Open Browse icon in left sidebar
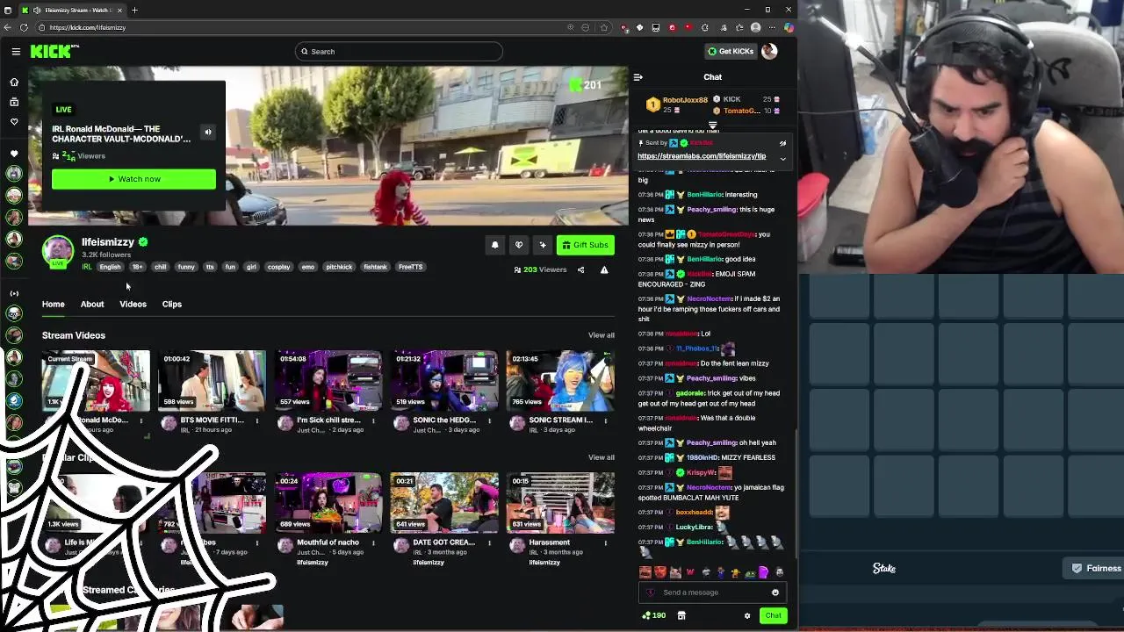Screen dimensions: 1124x632 tap(14, 102)
